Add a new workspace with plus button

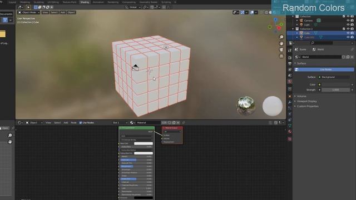(175, 2)
